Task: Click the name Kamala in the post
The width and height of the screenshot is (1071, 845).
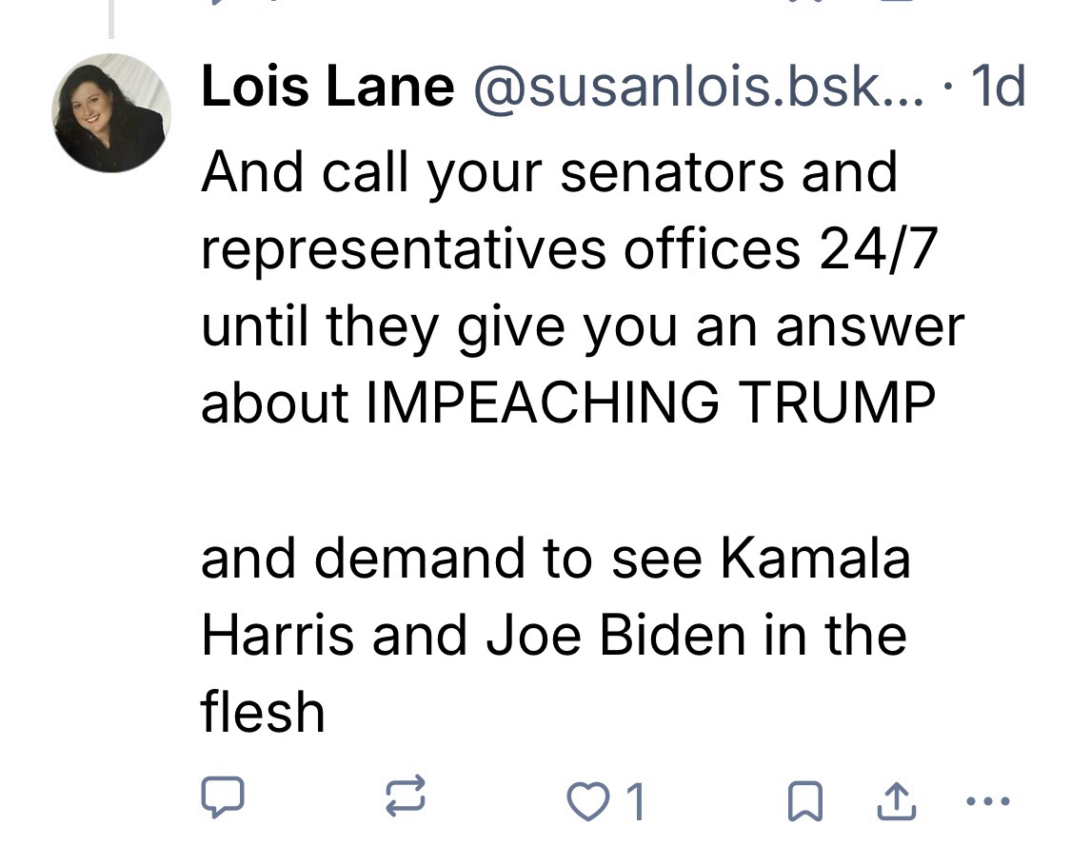Action: pos(815,558)
